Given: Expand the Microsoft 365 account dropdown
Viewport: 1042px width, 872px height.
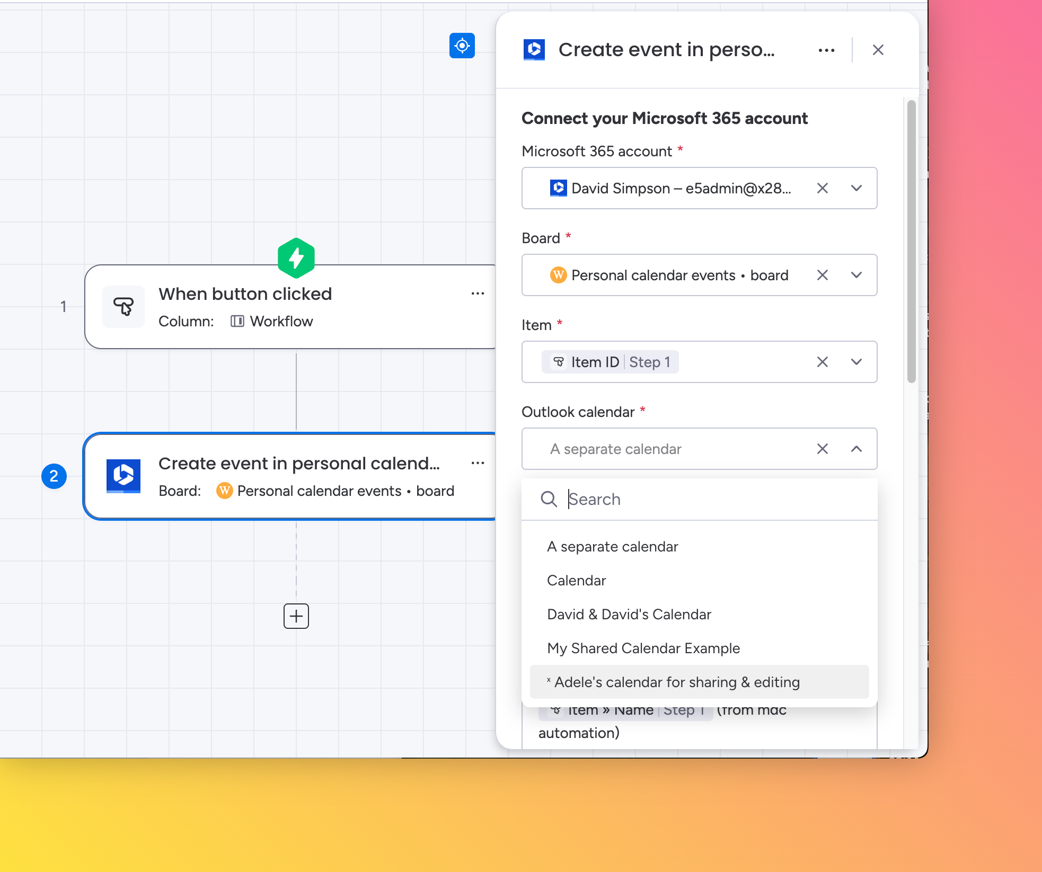Looking at the screenshot, I should coord(856,188).
